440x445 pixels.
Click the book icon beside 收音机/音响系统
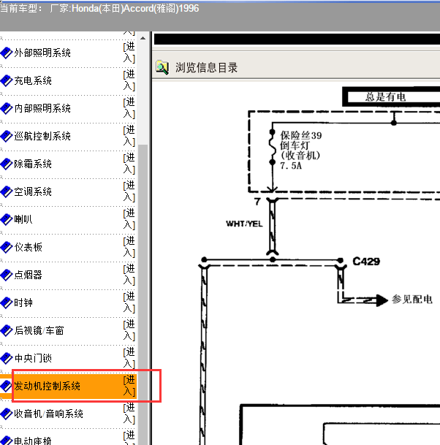click(x=7, y=414)
